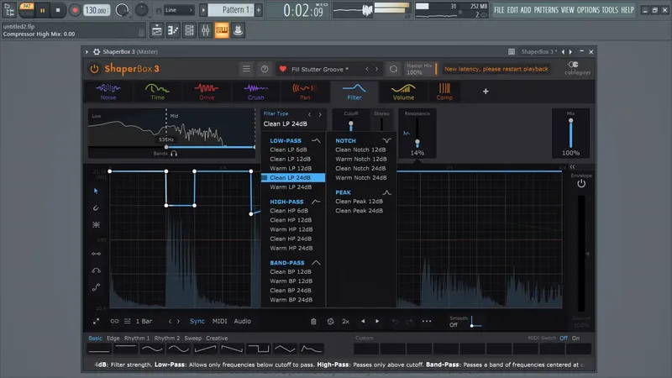Favorite the preset with the heart icon

283,69
